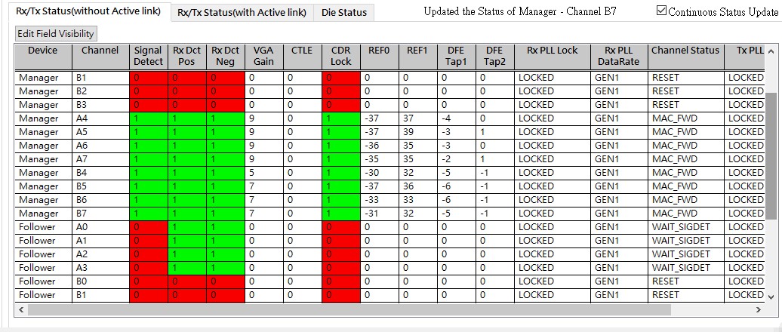Click REF0 value -30 in B4 row

coord(380,173)
